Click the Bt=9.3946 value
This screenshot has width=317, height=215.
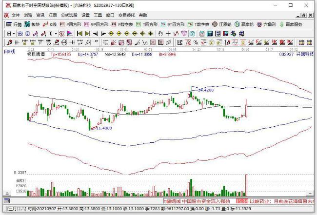tap(167, 54)
